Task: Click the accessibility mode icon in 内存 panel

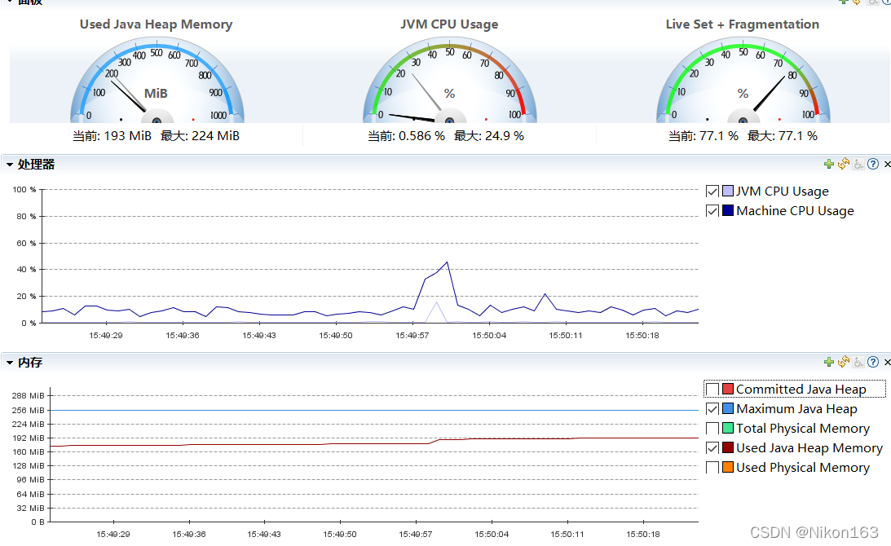Action: coord(858,362)
